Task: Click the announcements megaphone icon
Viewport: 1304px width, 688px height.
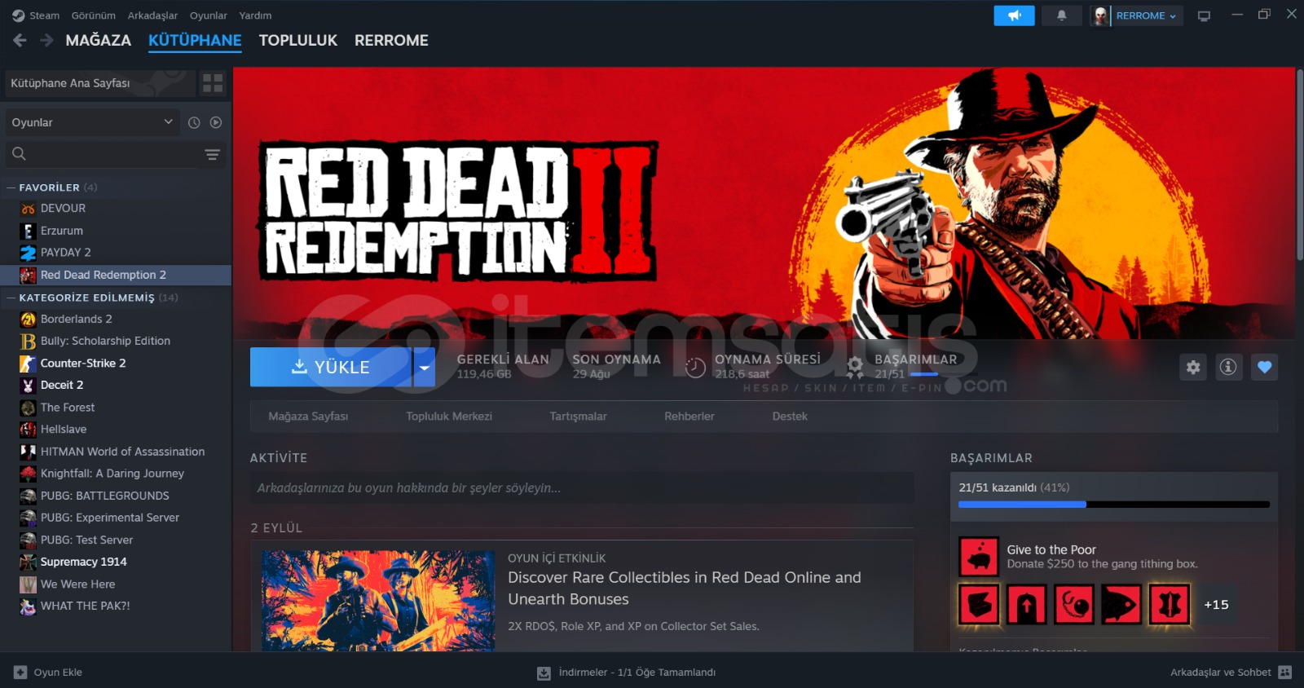Action: click(1014, 15)
